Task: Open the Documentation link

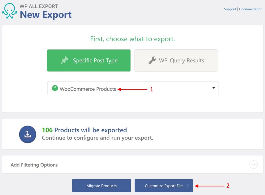Action: pos(251,9)
